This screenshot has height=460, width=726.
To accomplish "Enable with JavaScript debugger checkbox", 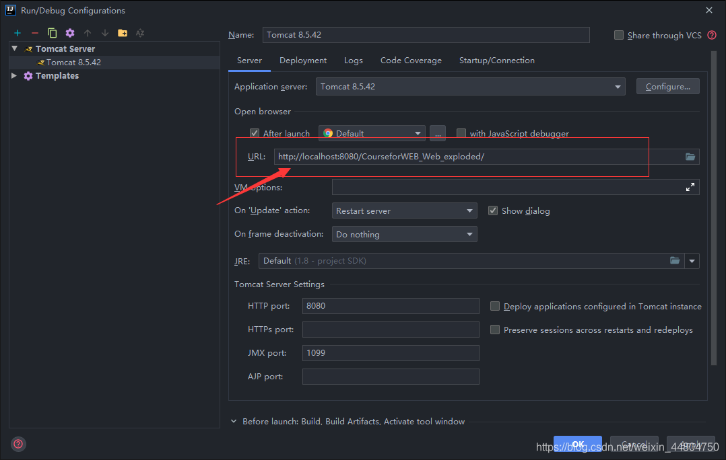I will pos(461,133).
